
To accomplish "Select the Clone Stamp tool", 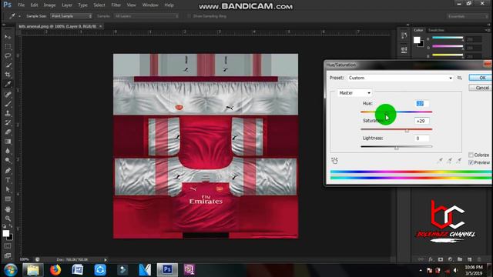I will tap(8, 113).
